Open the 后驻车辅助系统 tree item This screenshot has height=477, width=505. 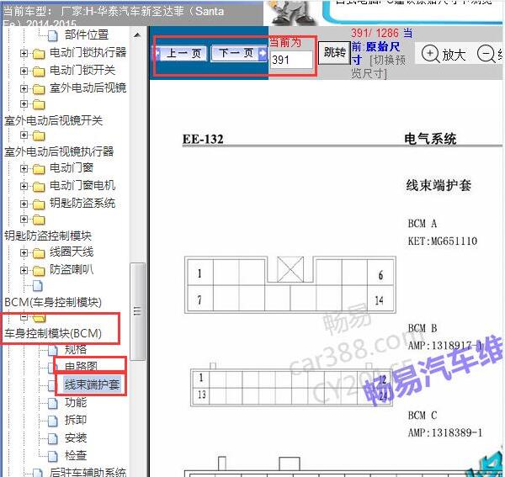click(88, 472)
